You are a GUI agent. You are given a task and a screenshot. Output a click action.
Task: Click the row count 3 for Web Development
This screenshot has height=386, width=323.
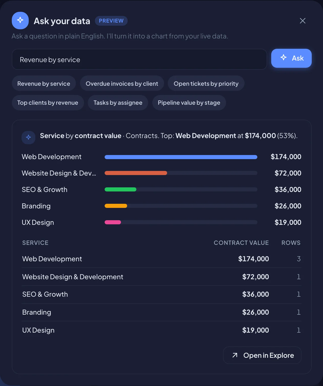(299, 259)
